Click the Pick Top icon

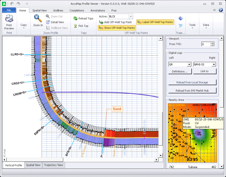click(75, 26)
